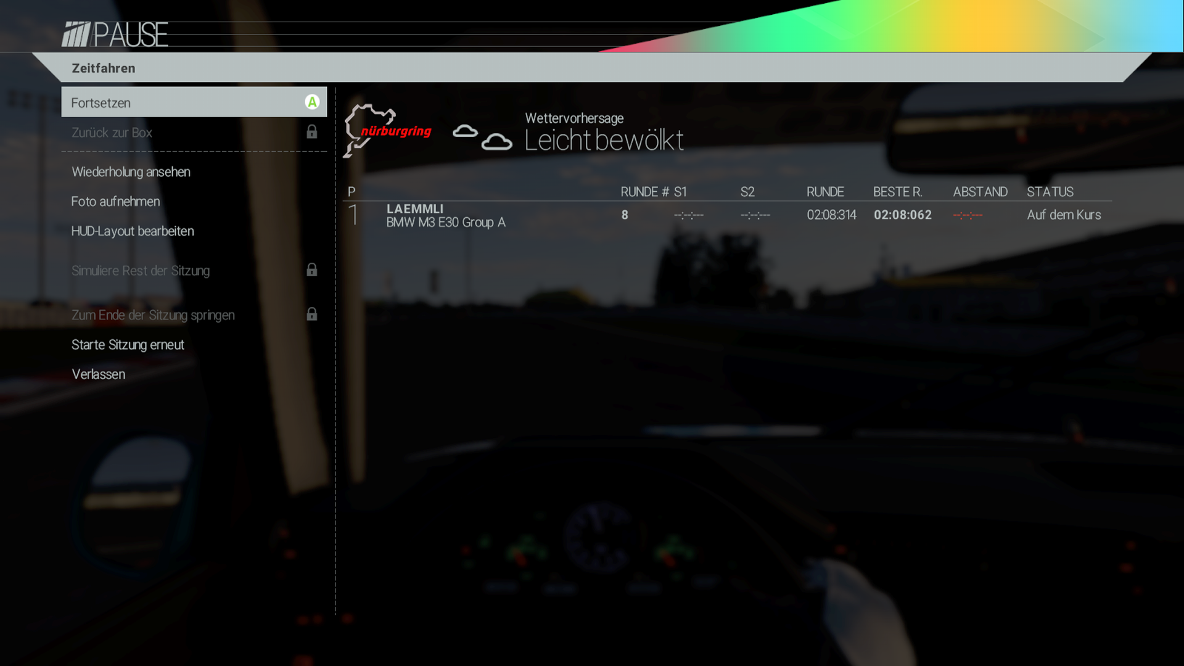Click the large cloud weather icon
Viewport: 1184px width, 666px height.
pyautogui.click(x=496, y=142)
